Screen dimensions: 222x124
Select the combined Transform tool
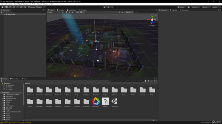point(21,7)
